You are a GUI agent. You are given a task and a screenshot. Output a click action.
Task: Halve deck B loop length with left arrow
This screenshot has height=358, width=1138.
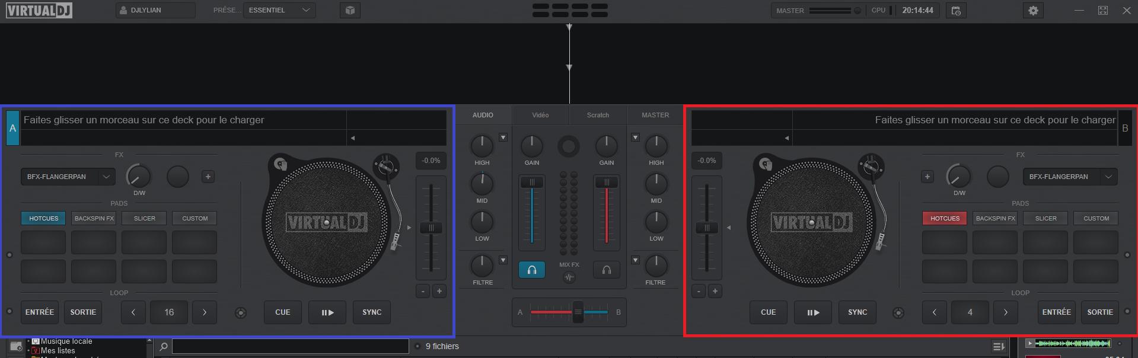pos(935,312)
